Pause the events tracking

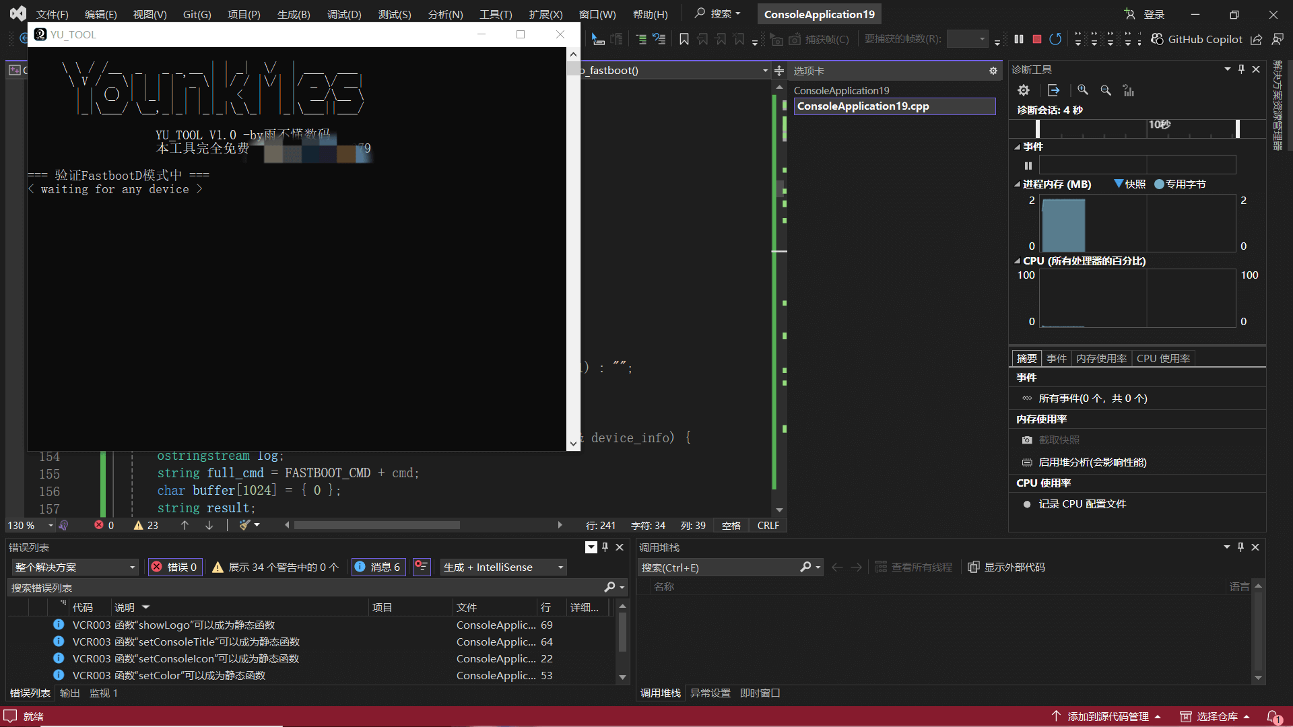click(1028, 166)
